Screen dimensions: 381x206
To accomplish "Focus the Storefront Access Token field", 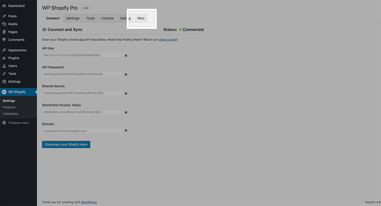I will click(82, 112).
